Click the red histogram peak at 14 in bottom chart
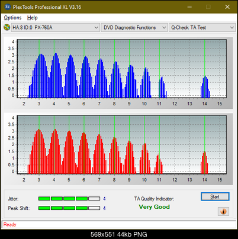 [204, 163]
